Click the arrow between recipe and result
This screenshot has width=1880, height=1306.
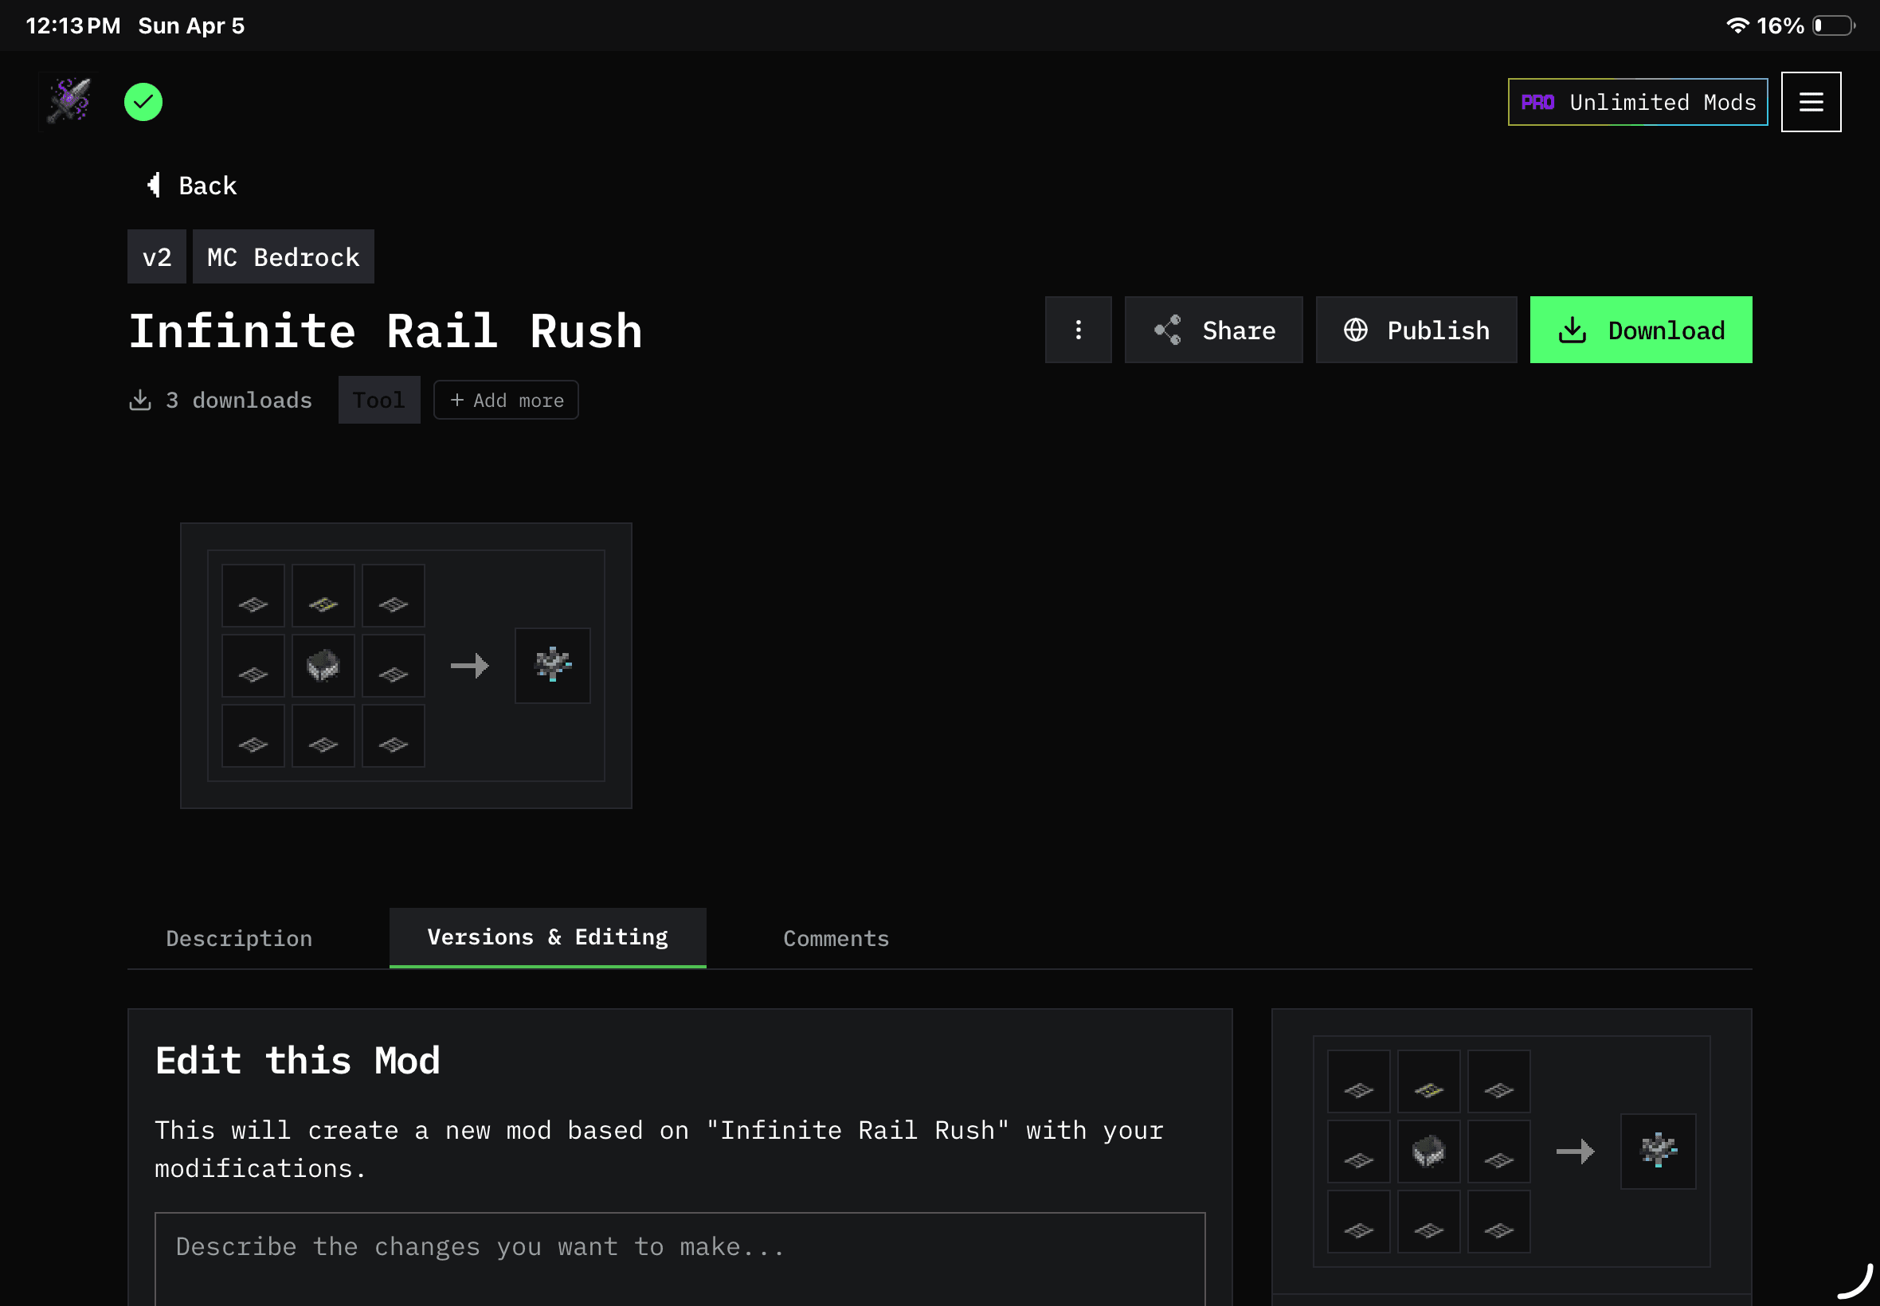469,665
